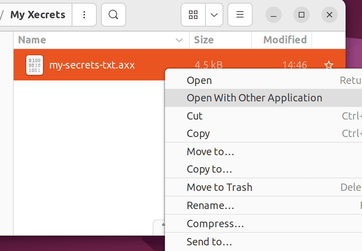Image resolution: width=362 pixels, height=251 pixels.
Task: Minimize the Files window
Action: (274, 15)
